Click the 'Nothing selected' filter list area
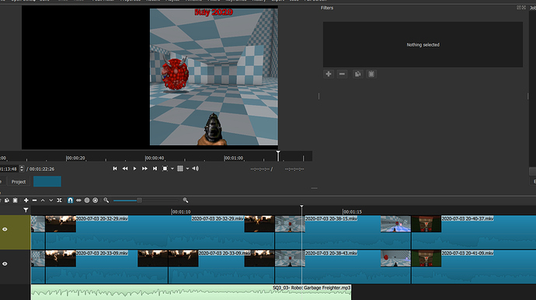This screenshot has width=536, height=300. pos(423,44)
